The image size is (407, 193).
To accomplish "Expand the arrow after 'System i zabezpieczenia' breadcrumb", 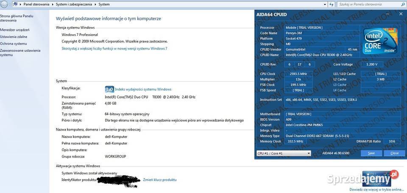I will 95,4.
